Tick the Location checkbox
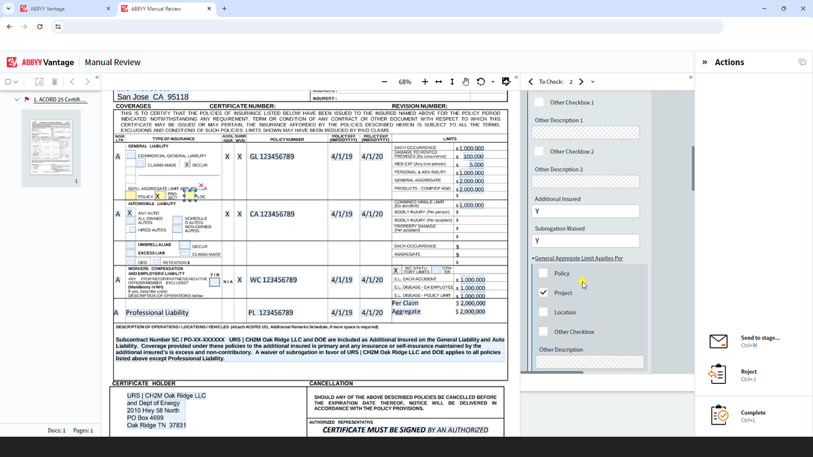 pyautogui.click(x=543, y=312)
